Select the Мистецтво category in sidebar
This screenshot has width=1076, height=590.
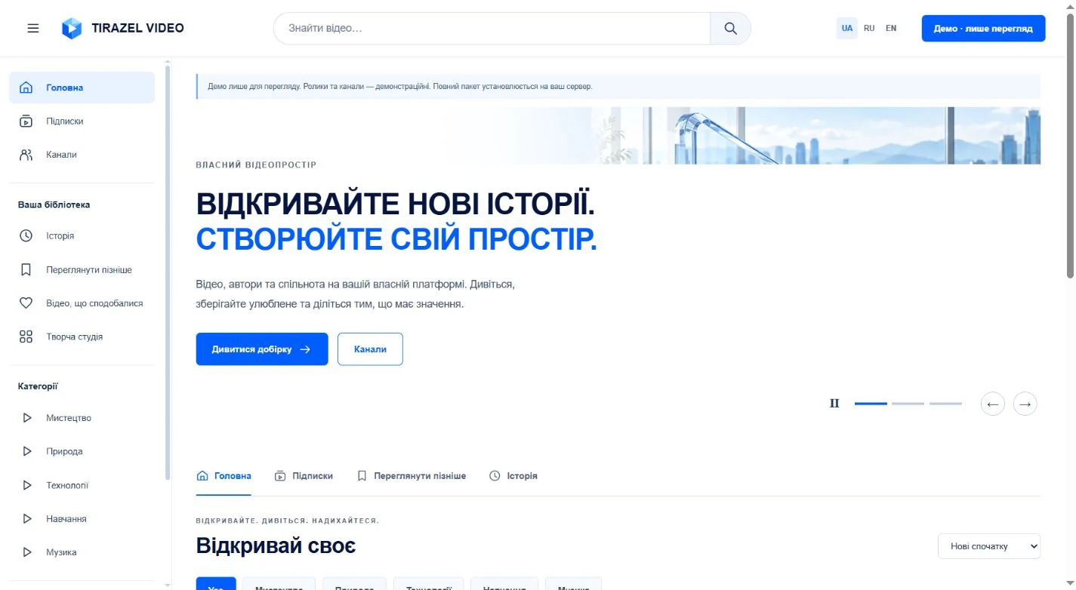tap(82, 417)
